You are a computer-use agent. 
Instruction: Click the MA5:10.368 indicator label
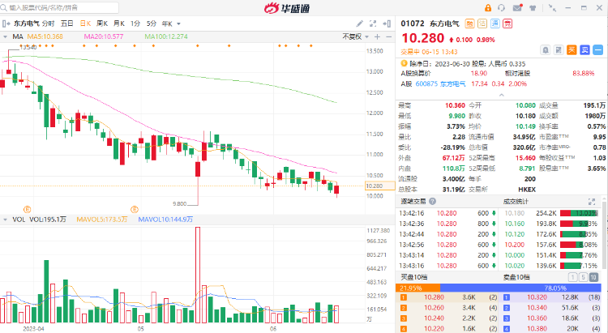45,36
